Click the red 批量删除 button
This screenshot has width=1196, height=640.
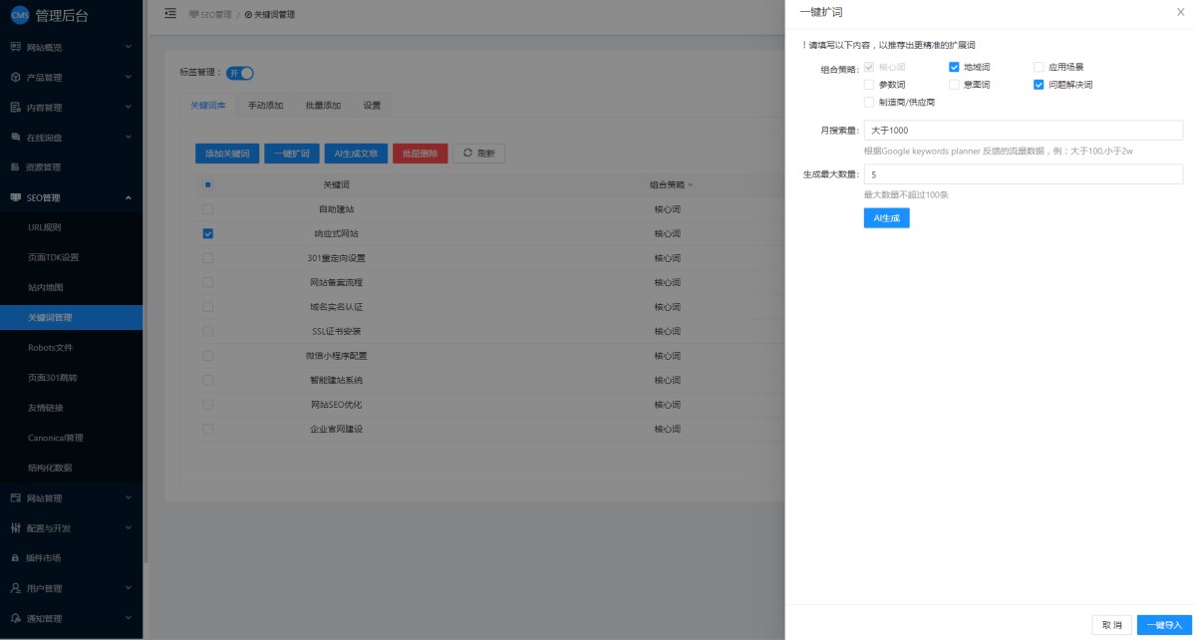tap(421, 154)
